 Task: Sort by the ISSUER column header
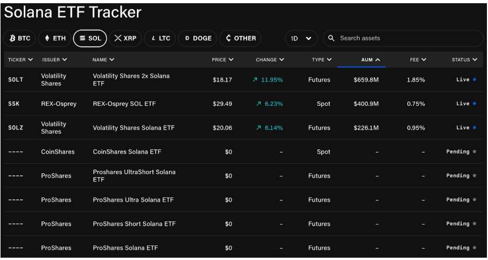click(x=54, y=60)
